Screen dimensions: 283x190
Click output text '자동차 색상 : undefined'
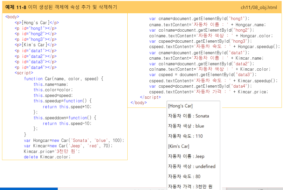[192, 166]
